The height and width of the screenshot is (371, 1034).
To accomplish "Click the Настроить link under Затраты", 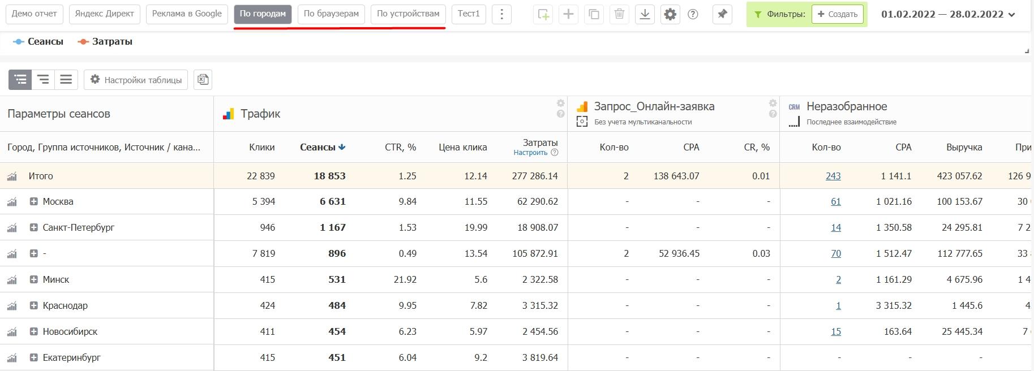I will (x=530, y=153).
